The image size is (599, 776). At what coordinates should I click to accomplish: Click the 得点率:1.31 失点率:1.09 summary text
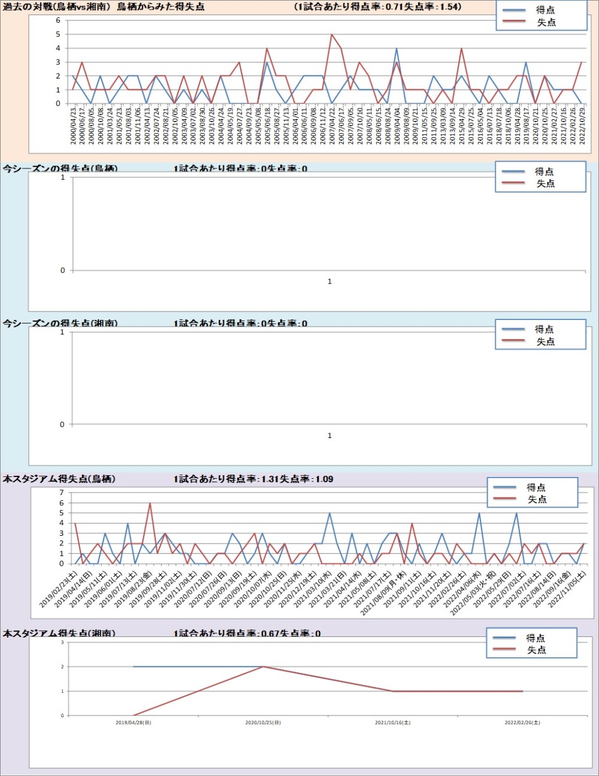click(253, 479)
